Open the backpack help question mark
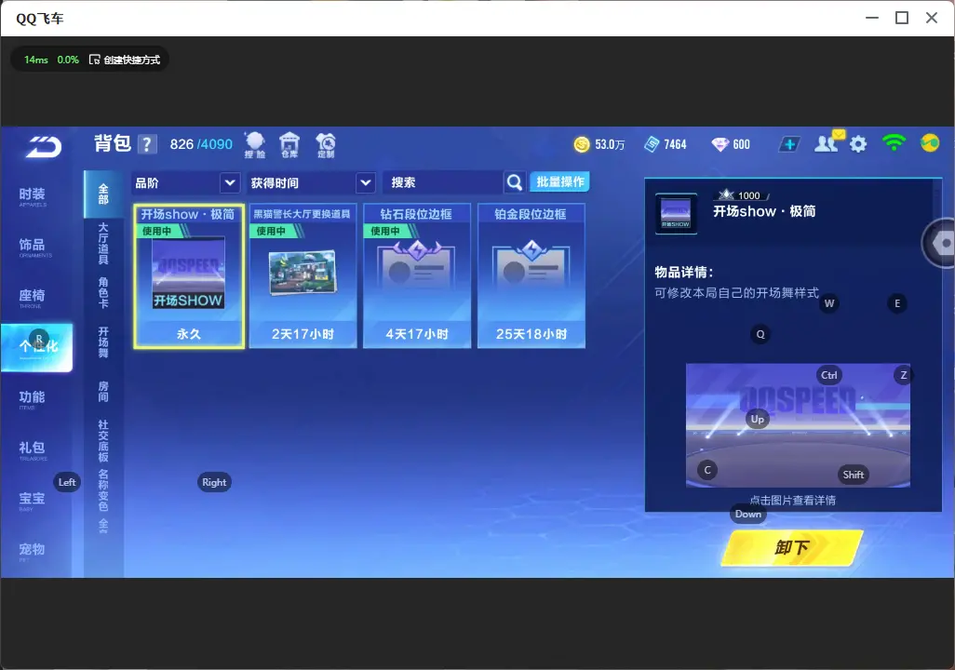Image resolution: width=955 pixels, height=670 pixels. (x=147, y=144)
